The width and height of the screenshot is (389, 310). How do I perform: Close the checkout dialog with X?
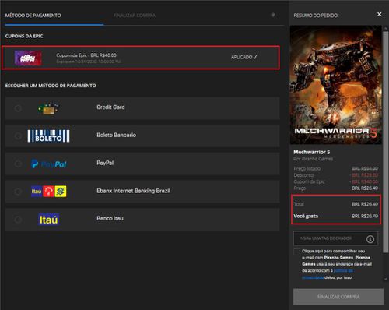coord(379,15)
